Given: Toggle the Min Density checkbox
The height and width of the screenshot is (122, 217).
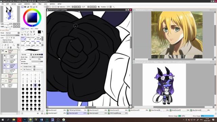Looking at the screenshot, I should click(30, 64).
